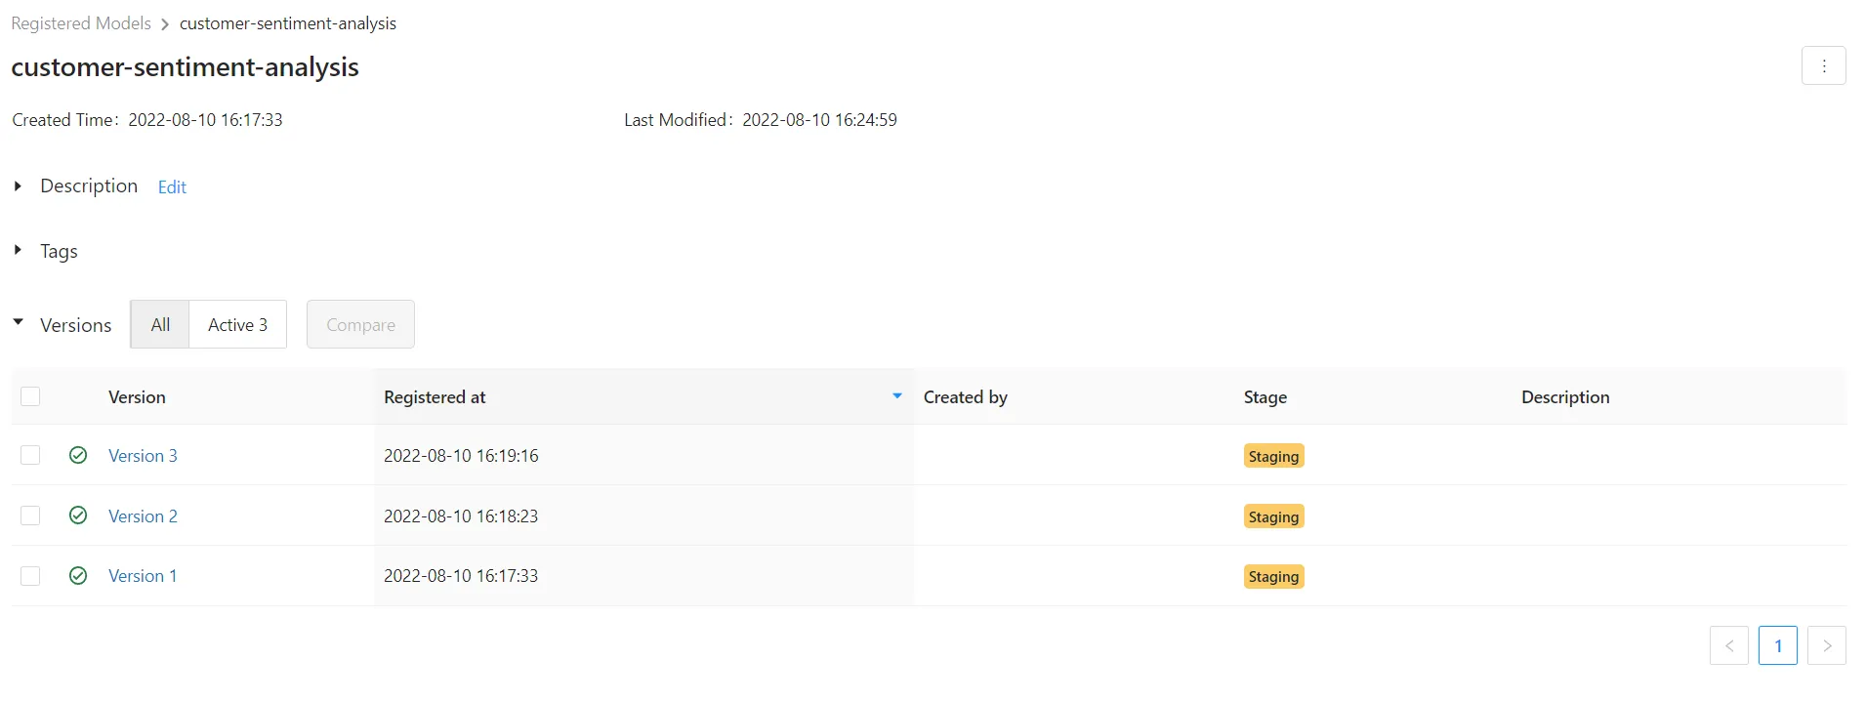Click the breadcrumb chevron separator icon

coord(165,24)
